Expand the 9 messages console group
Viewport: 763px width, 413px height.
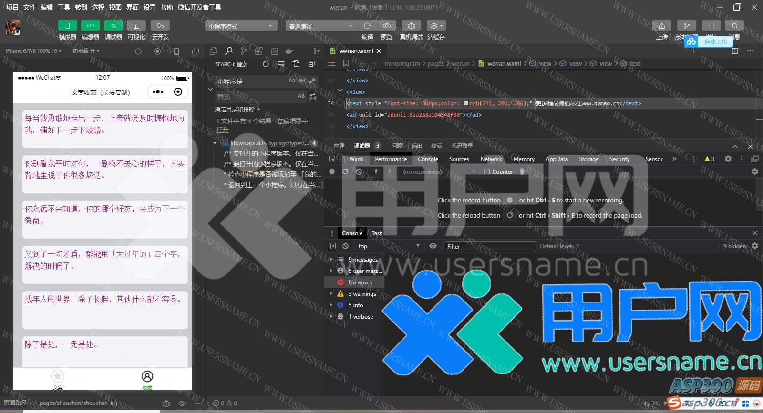point(331,260)
